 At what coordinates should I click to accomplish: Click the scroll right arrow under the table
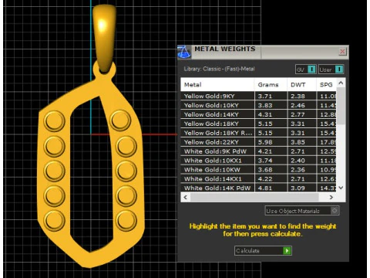(331, 197)
